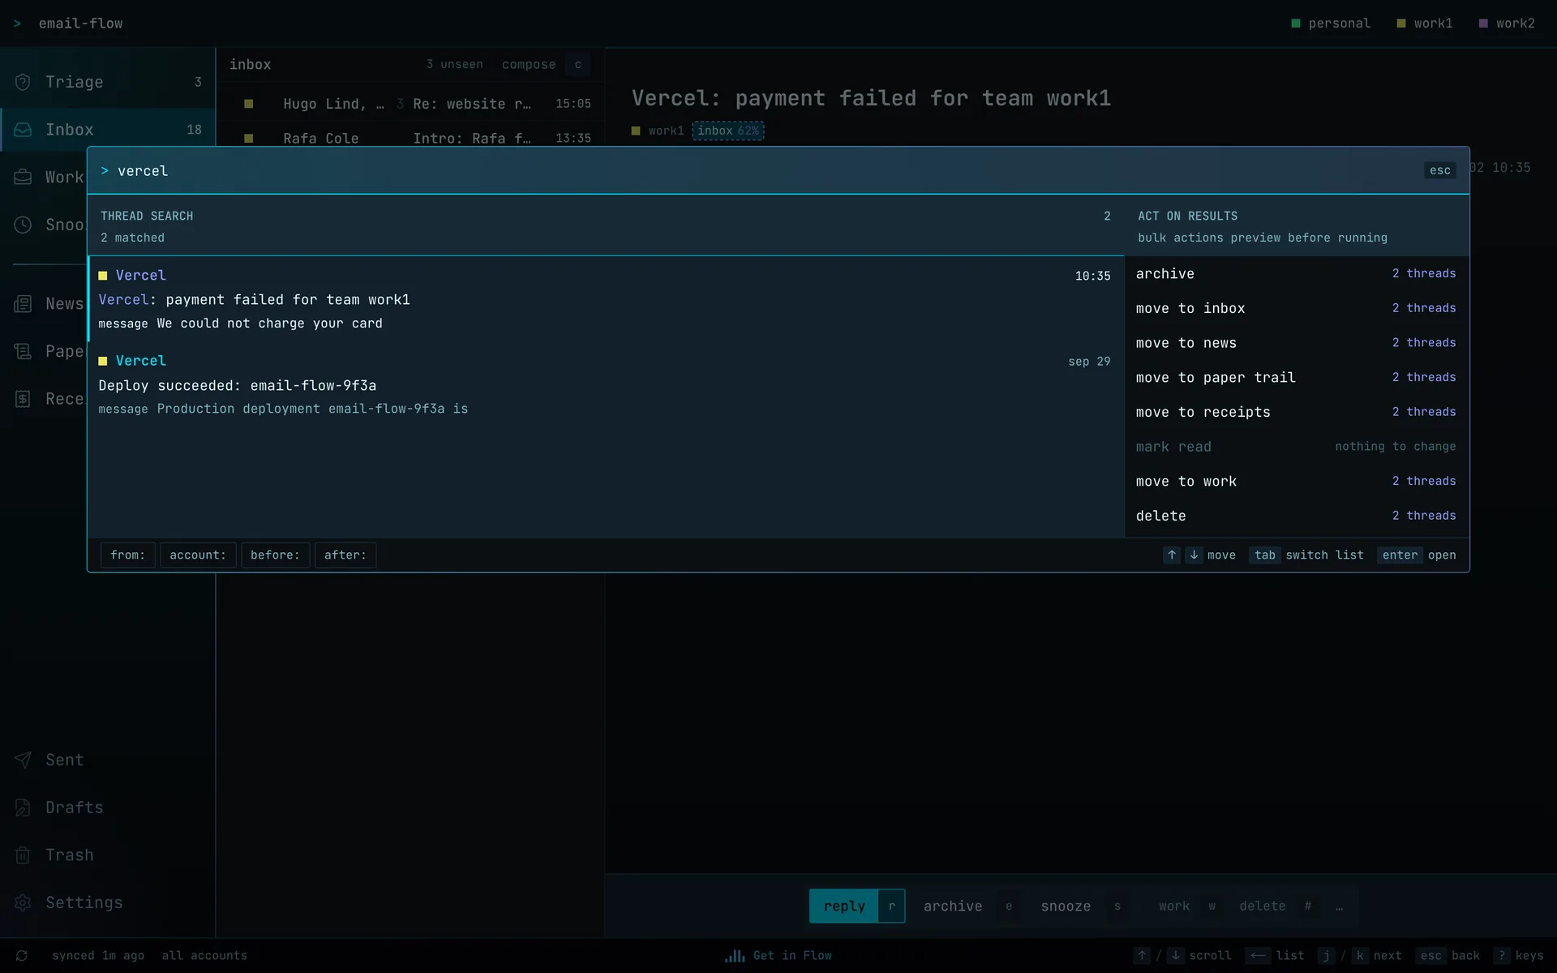Click the Inbox tray icon

23,130
